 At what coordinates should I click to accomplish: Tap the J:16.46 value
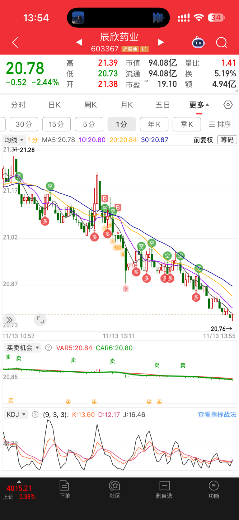point(134,415)
